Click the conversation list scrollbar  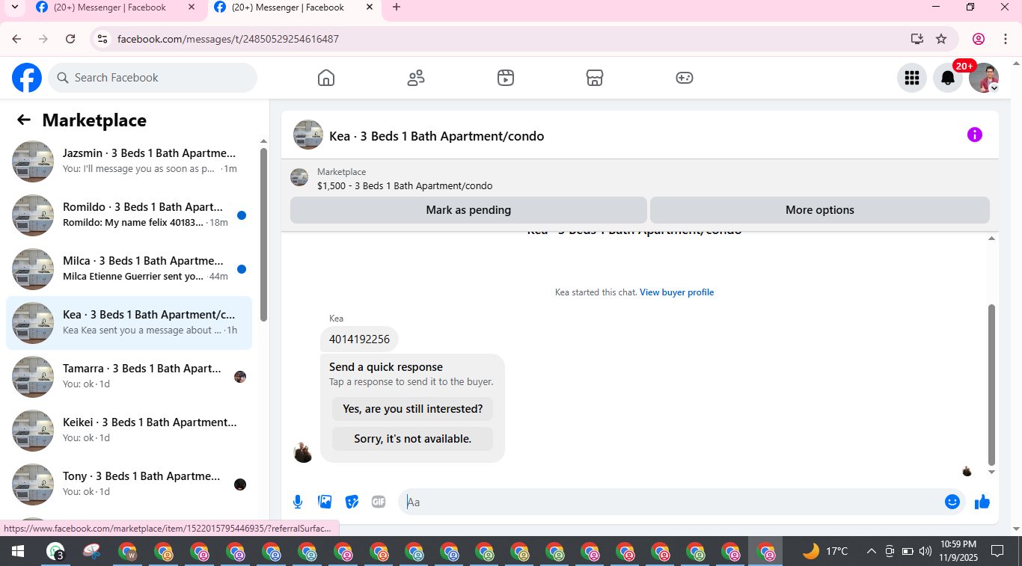click(263, 235)
